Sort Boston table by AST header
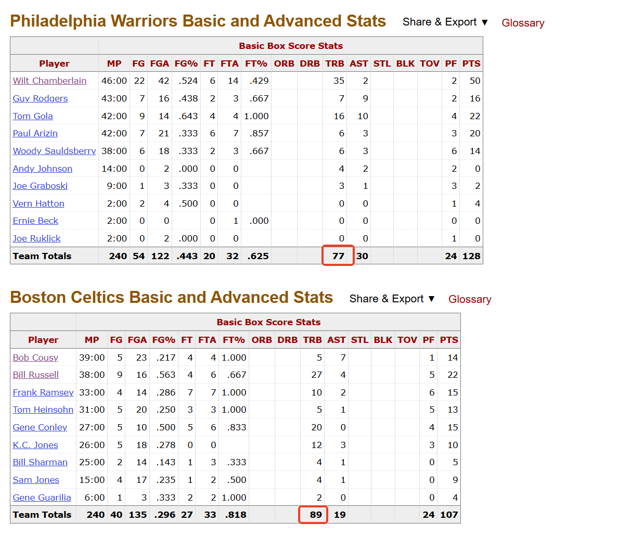 [x=336, y=340]
